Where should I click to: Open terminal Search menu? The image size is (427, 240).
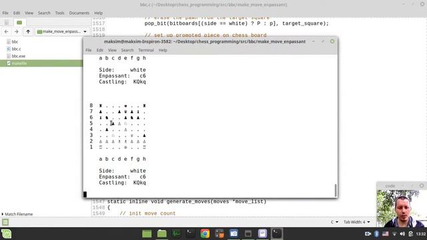point(127,51)
